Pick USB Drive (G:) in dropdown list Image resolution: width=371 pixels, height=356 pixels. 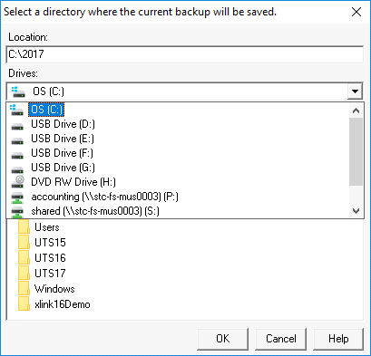[x=63, y=168]
